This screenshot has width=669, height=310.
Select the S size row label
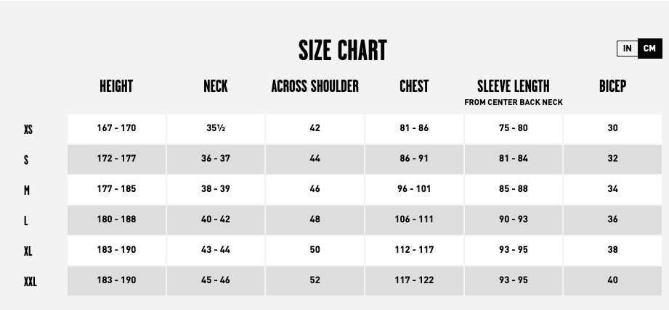click(26, 161)
